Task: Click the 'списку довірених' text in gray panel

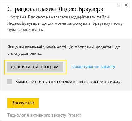Action: pyautogui.click(x=25, y=53)
